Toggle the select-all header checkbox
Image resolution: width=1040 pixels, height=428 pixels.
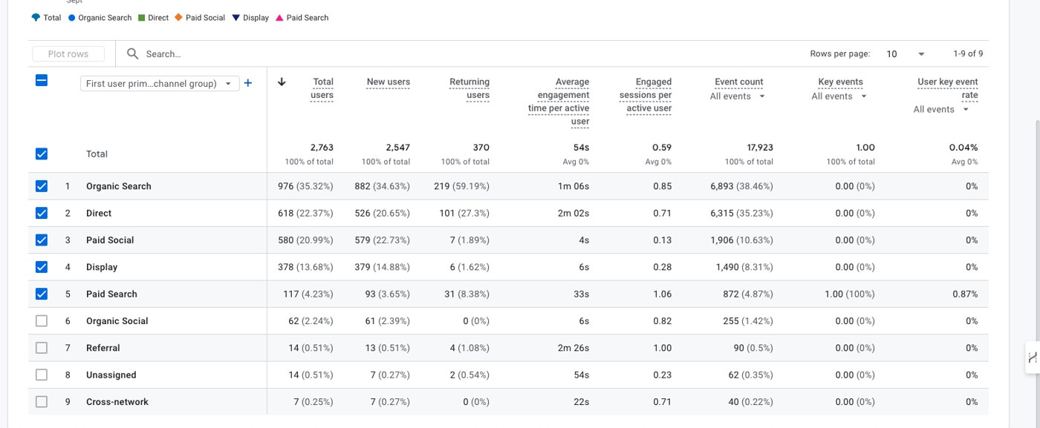click(x=42, y=80)
